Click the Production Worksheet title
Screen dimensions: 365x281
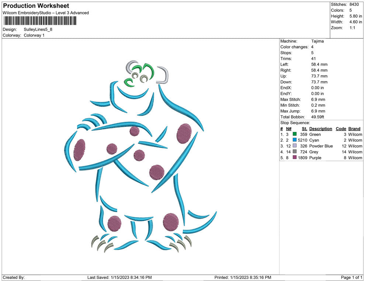click(36, 6)
